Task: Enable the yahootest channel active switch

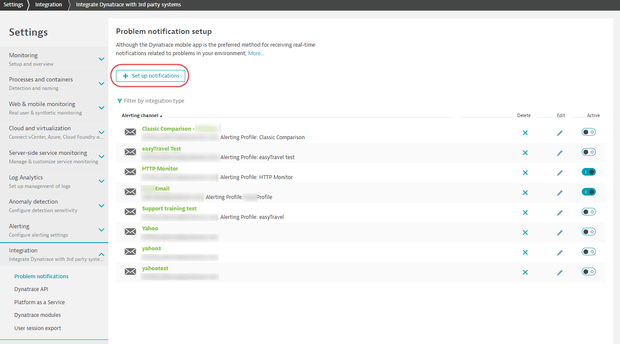Action: (589, 271)
